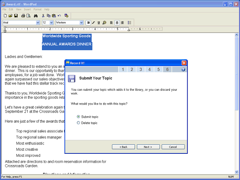Click the vertical scrollbar thumb
240x180 pixels.
pyautogui.click(x=237, y=73)
